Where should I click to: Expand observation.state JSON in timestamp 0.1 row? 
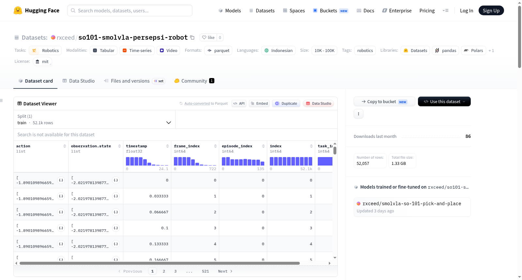tap(116, 228)
